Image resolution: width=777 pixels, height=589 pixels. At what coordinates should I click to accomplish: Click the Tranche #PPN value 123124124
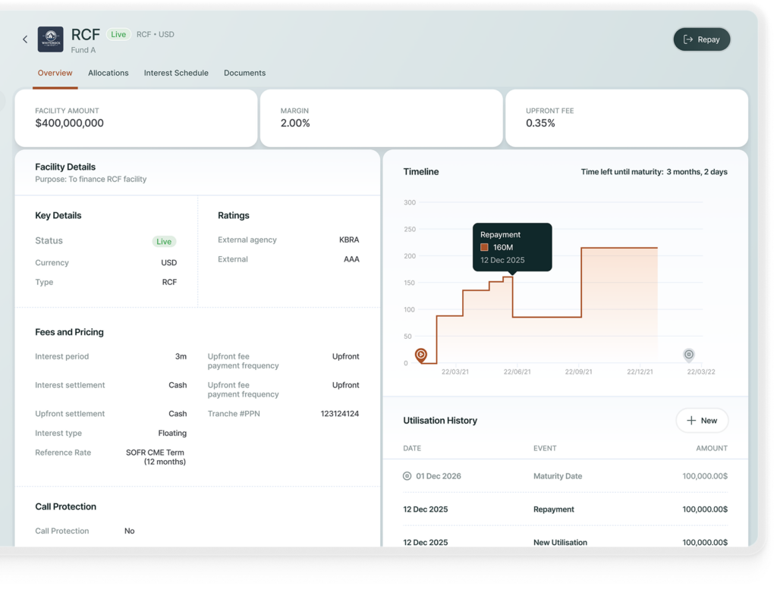coord(339,414)
